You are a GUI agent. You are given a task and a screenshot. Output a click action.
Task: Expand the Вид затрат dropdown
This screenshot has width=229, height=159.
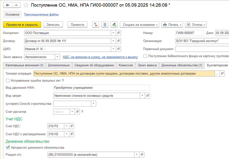tap(142, 96)
